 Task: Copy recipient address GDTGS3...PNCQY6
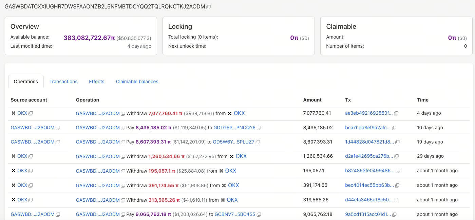259,128
